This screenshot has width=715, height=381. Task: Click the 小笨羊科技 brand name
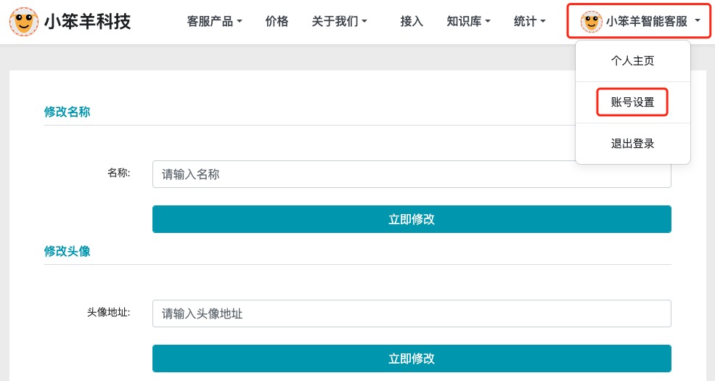[87, 22]
